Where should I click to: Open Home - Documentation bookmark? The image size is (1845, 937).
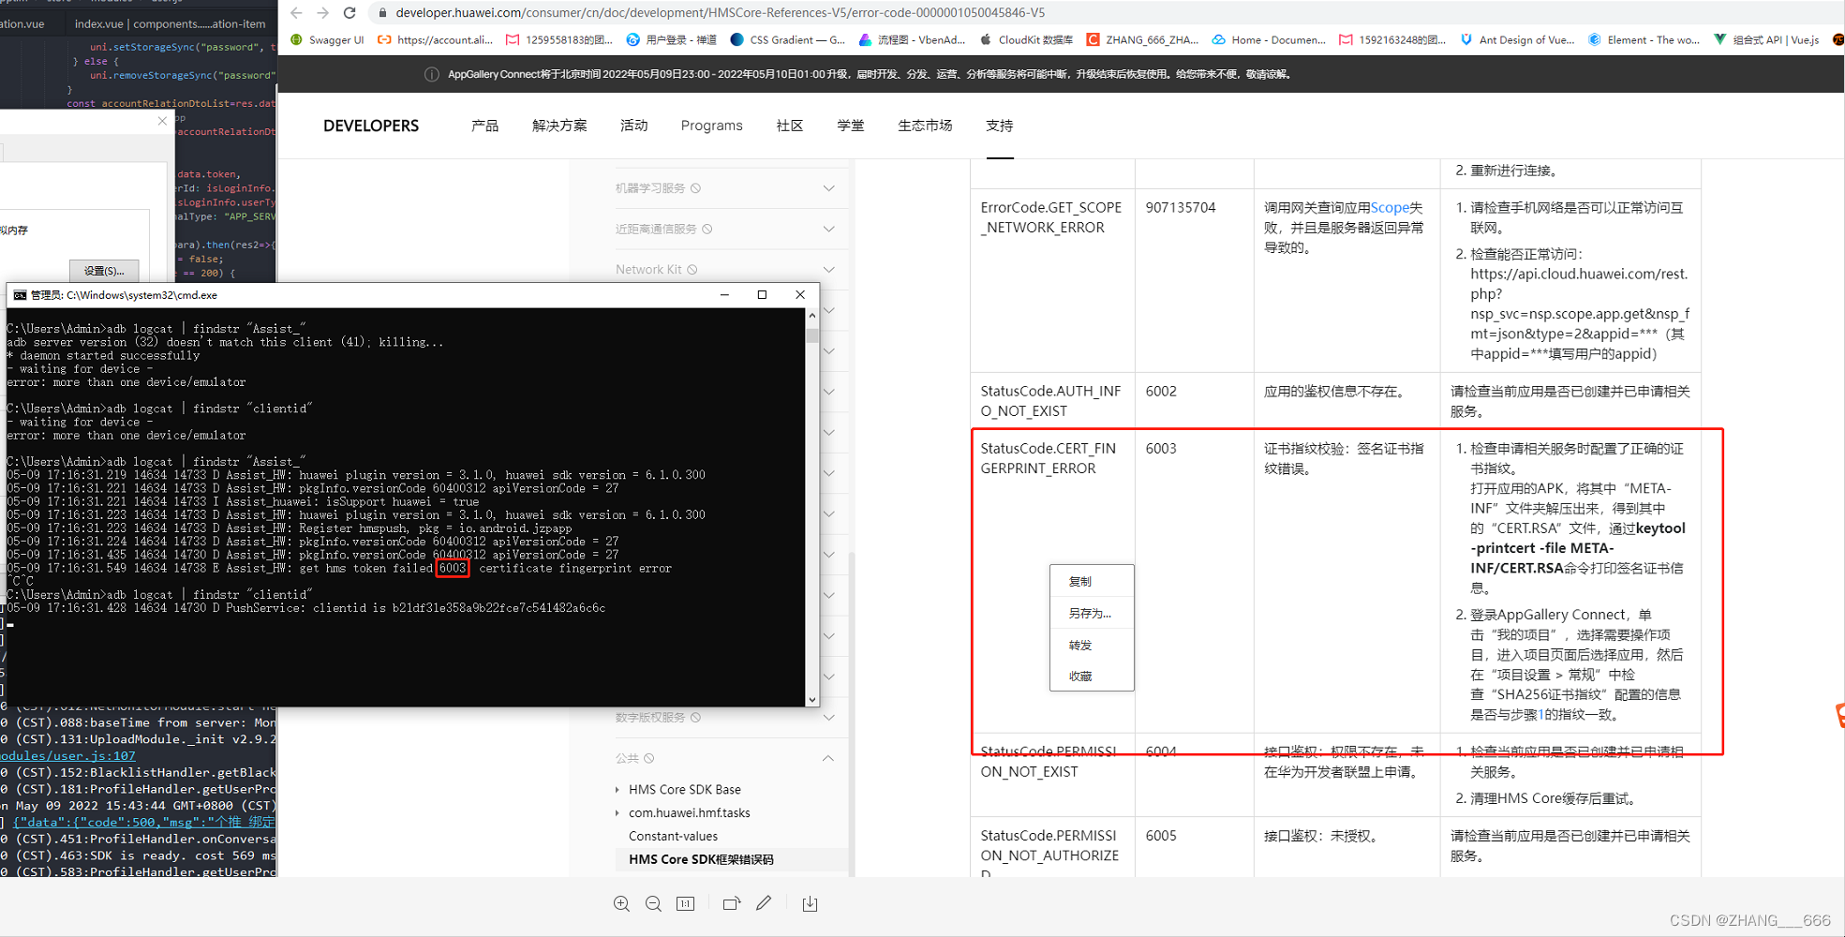1269,40
